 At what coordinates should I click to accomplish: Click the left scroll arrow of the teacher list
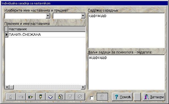click(x=7, y=87)
